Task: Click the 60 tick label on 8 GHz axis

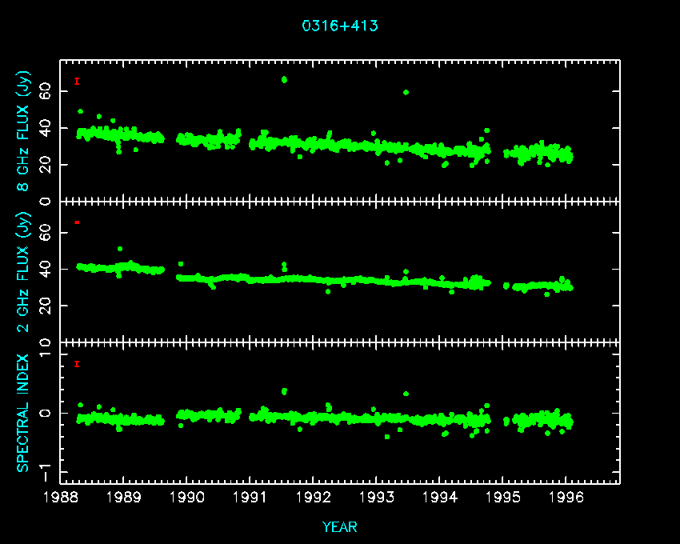Action: click(46, 92)
